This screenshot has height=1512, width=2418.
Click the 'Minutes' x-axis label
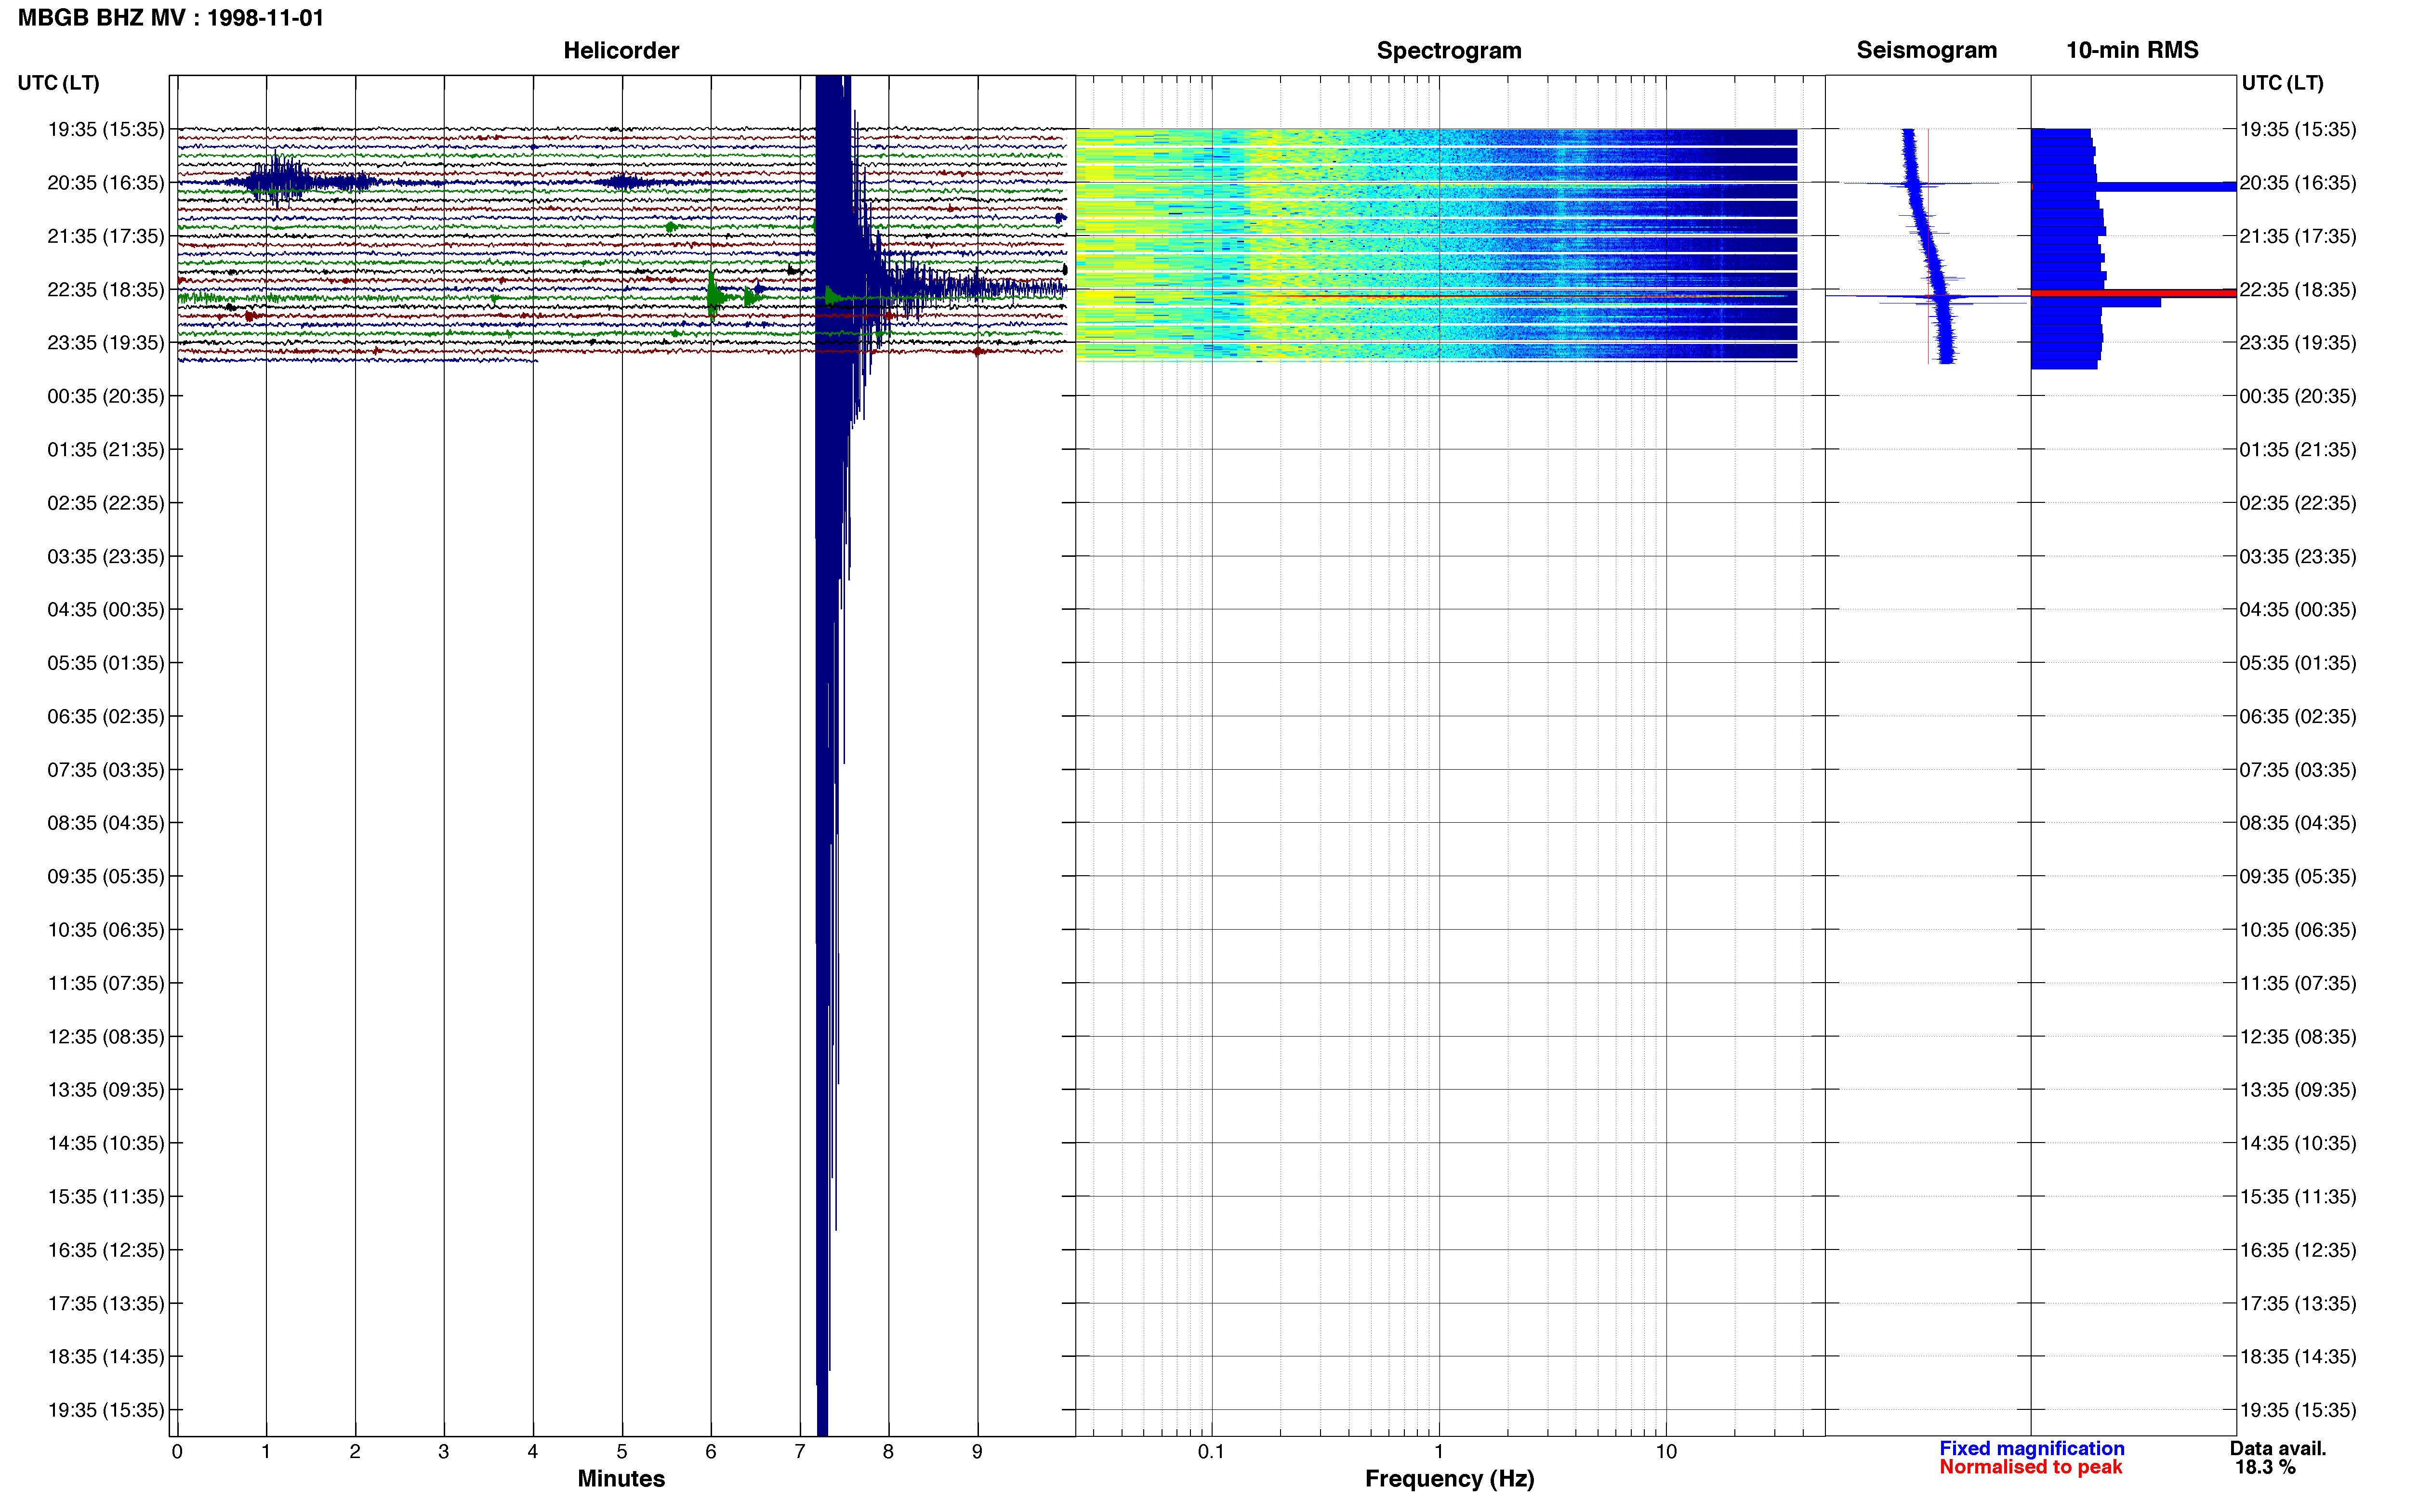[x=621, y=1478]
